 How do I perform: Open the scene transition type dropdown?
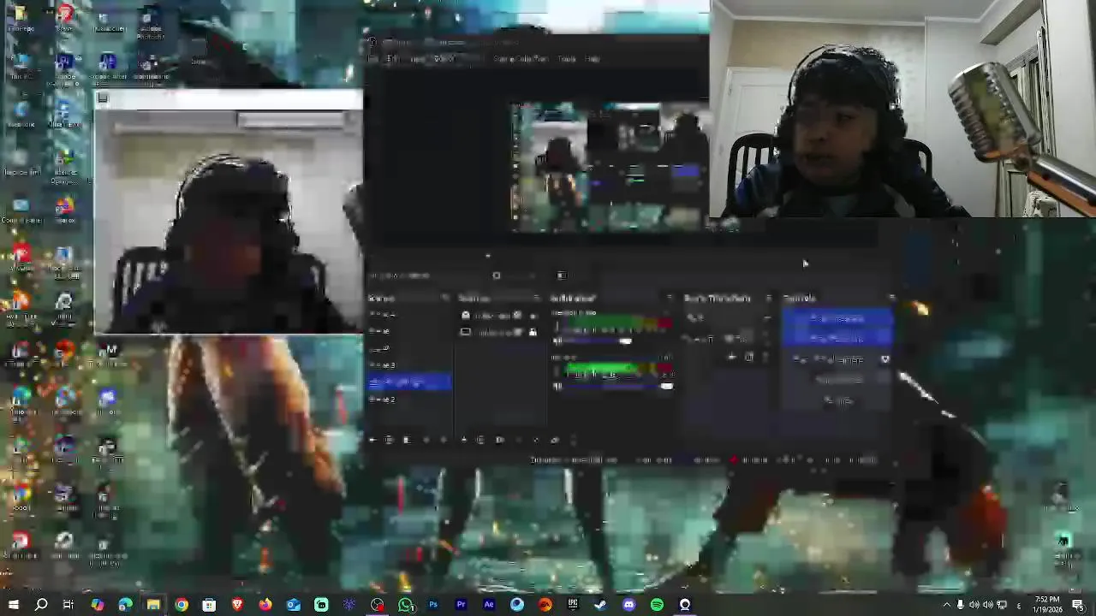(x=729, y=317)
